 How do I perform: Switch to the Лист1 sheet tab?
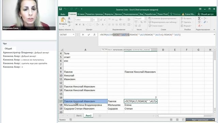(x=79, y=115)
